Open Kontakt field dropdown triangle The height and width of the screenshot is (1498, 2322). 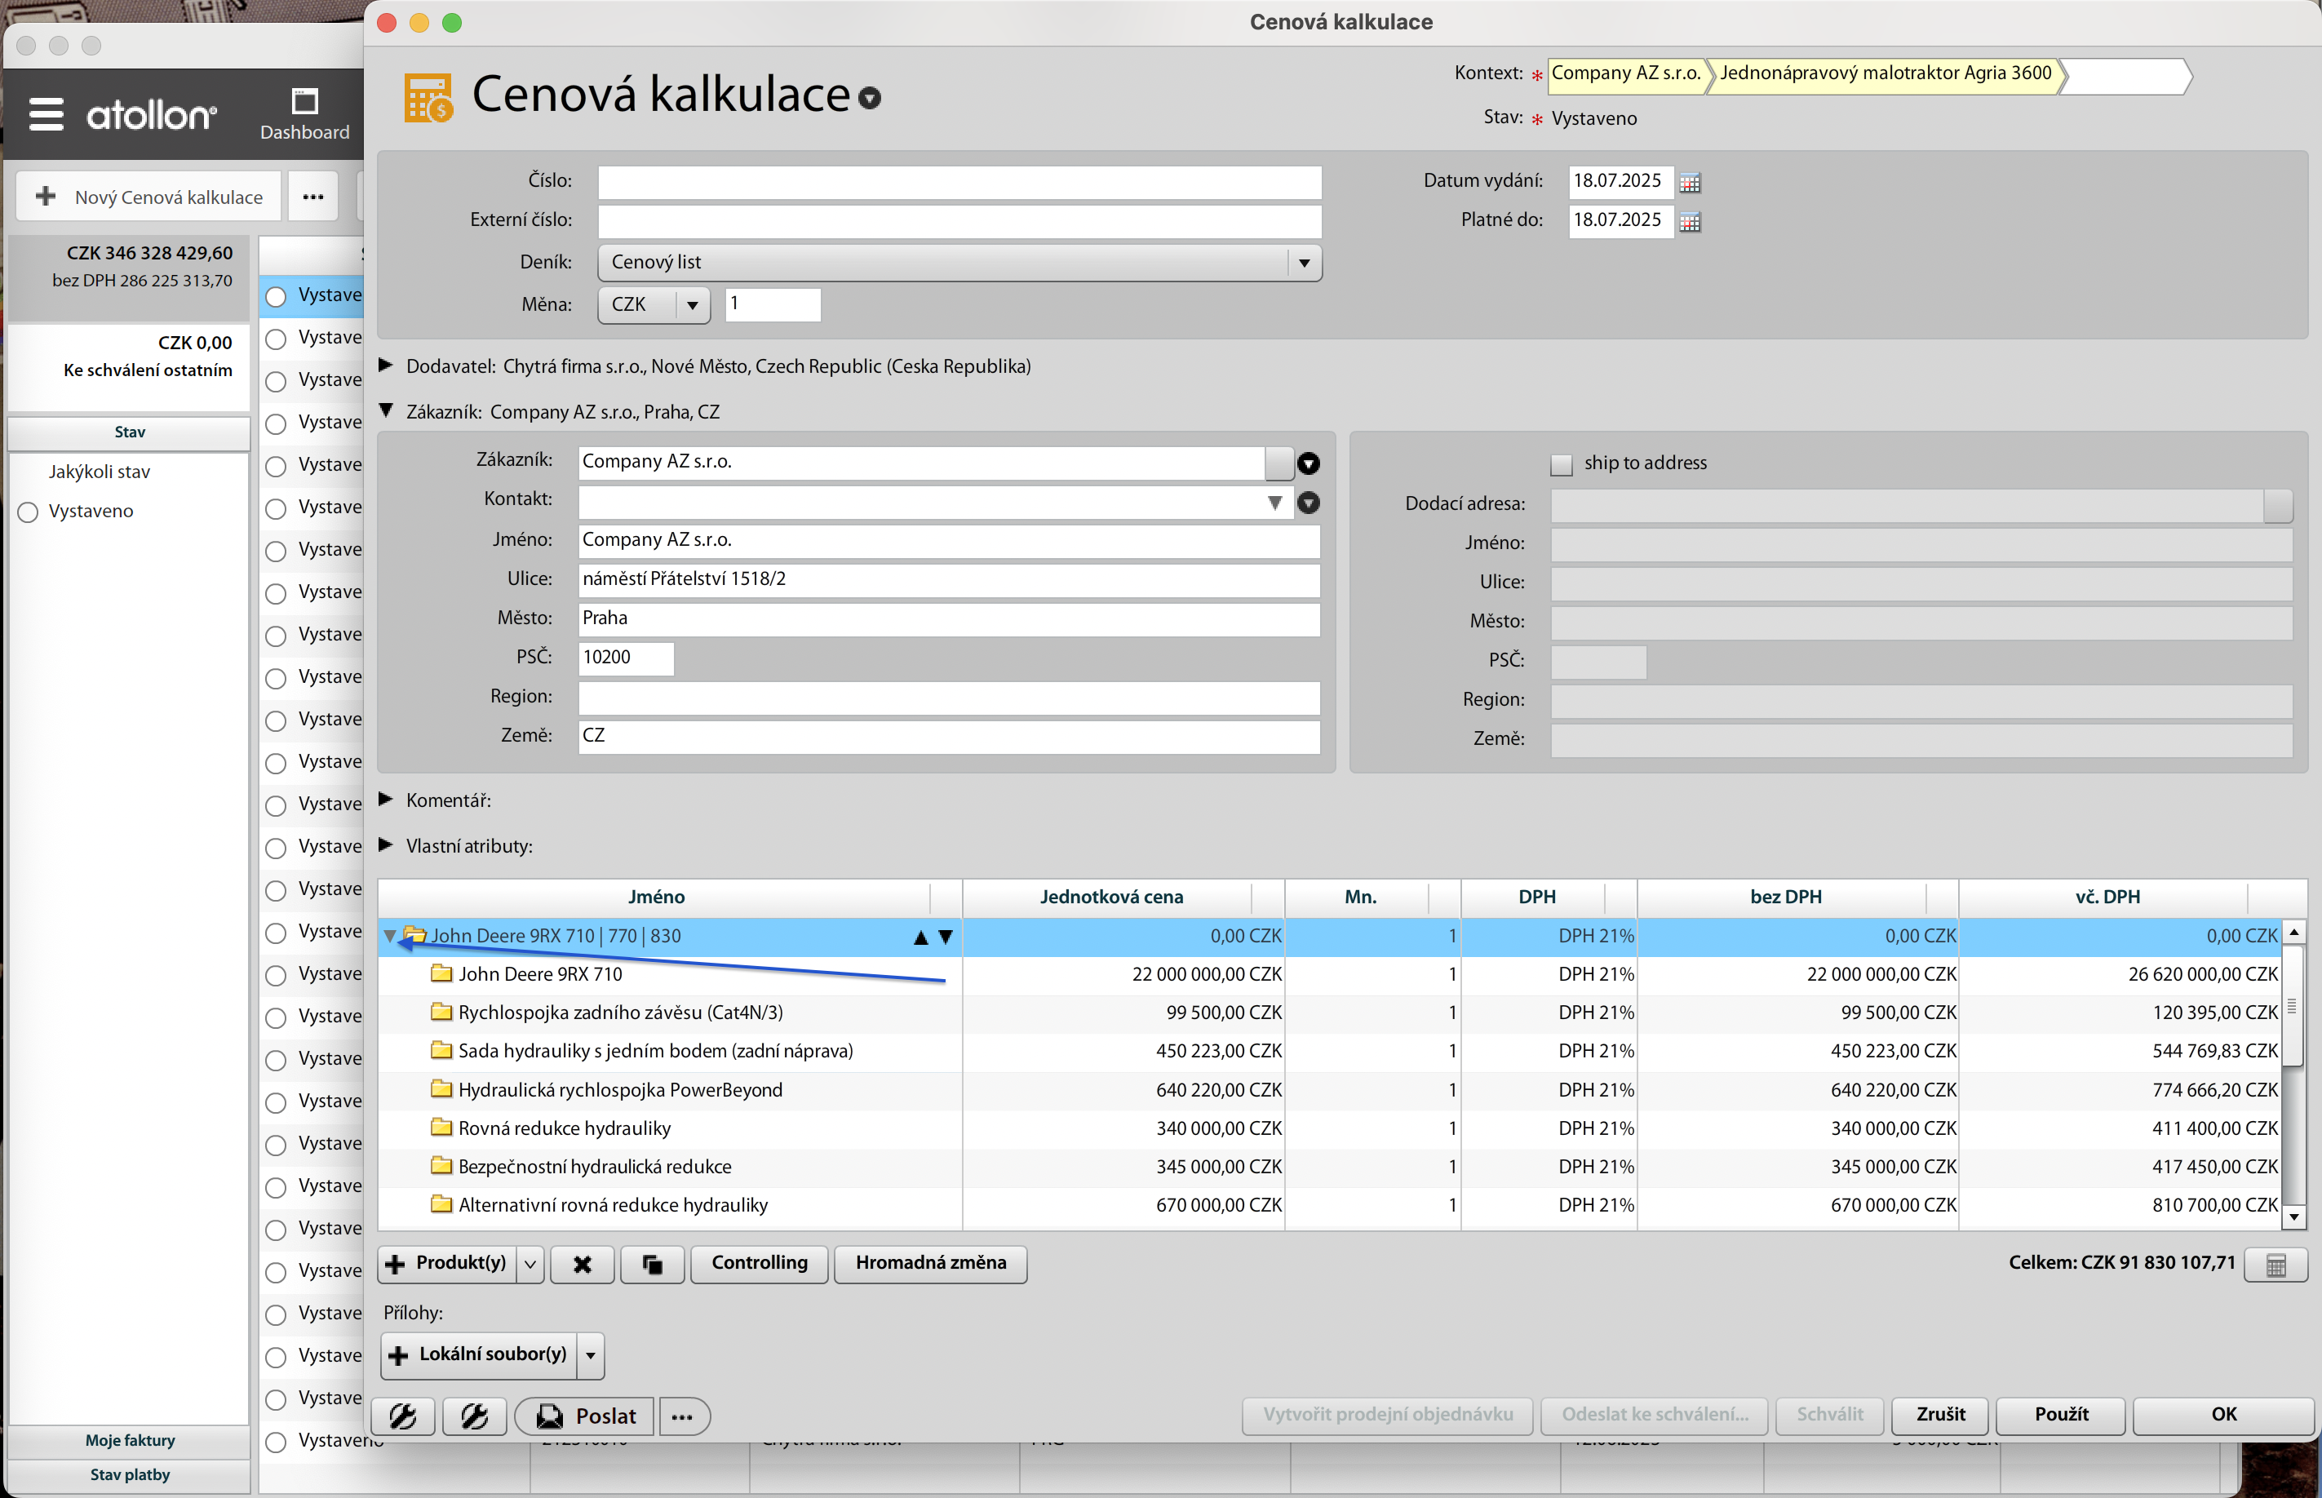[1274, 503]
